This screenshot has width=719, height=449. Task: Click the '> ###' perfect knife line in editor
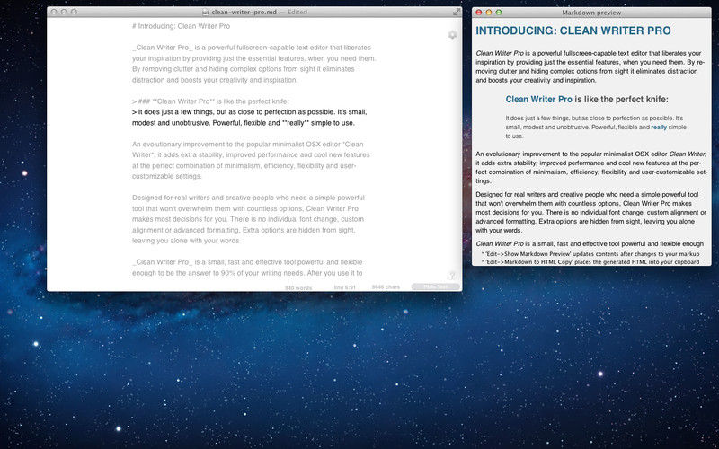[210, 101]
